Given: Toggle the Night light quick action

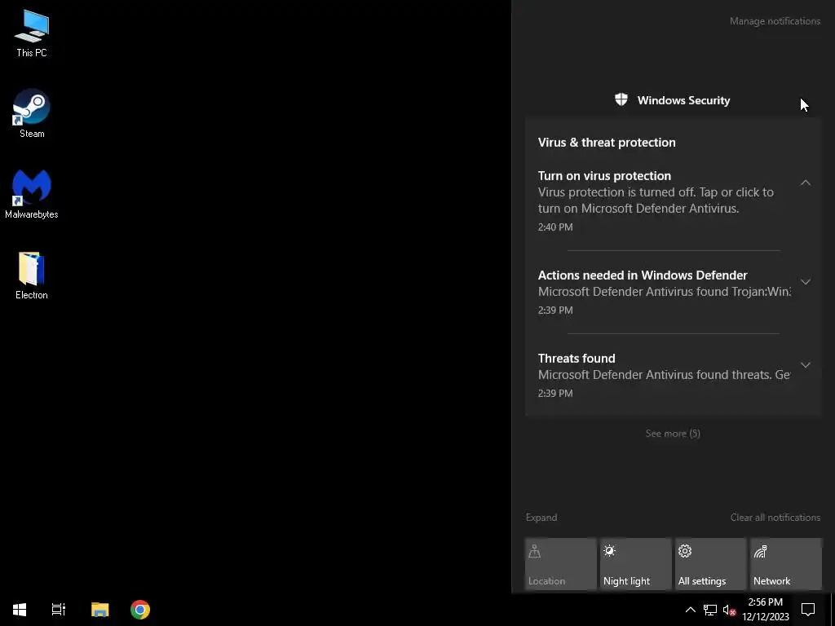Looking at the screenshot, I should point(636,564).
